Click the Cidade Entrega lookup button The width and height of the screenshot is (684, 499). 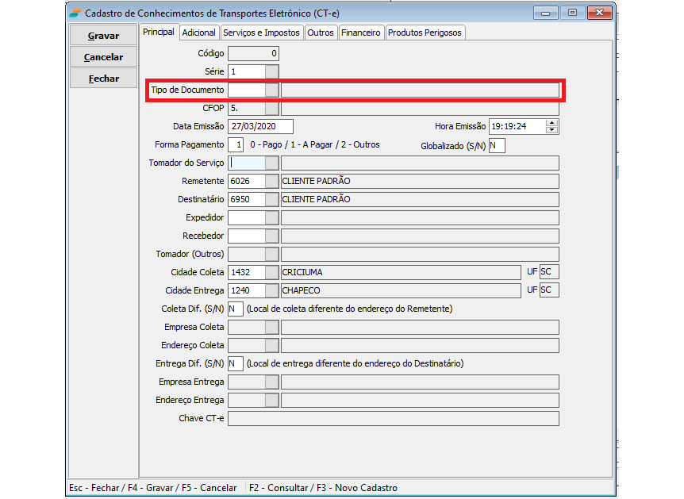point(272,290)
